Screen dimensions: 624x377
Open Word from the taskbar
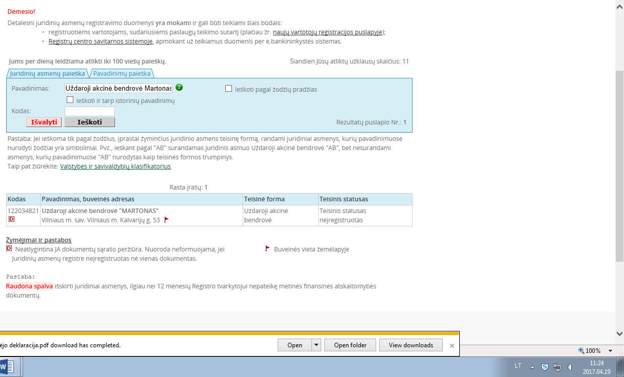pyautogui.click(x=8, y=367)
